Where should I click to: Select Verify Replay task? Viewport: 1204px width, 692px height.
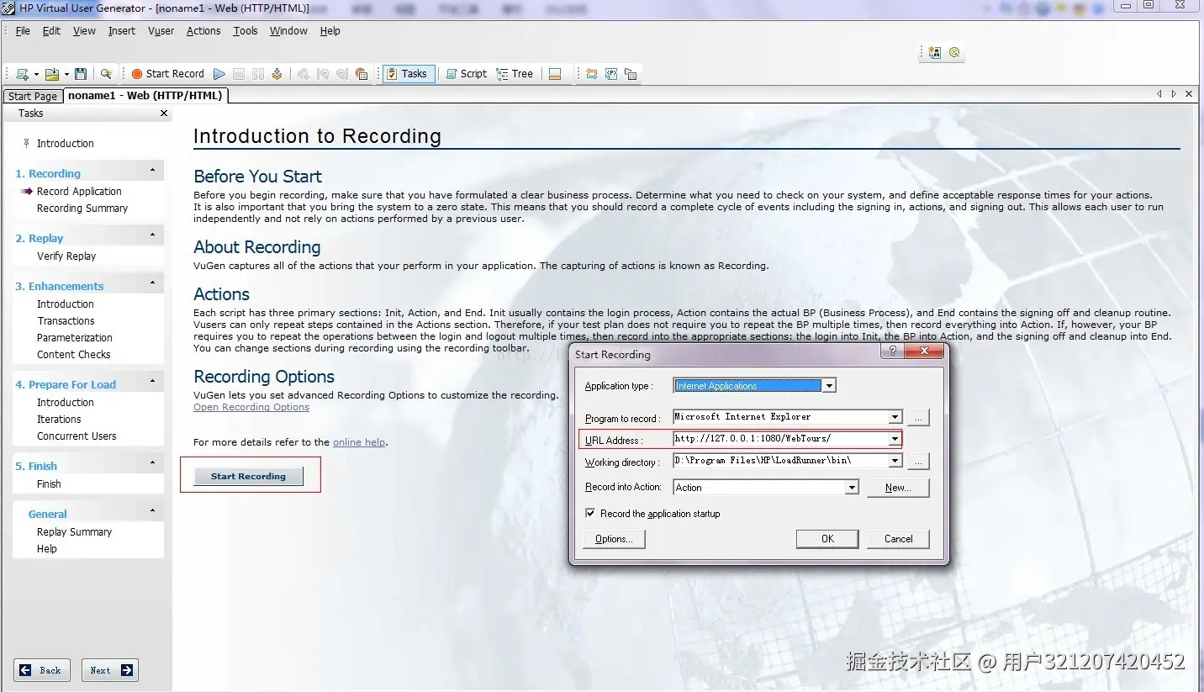click(x=66, y=256)
